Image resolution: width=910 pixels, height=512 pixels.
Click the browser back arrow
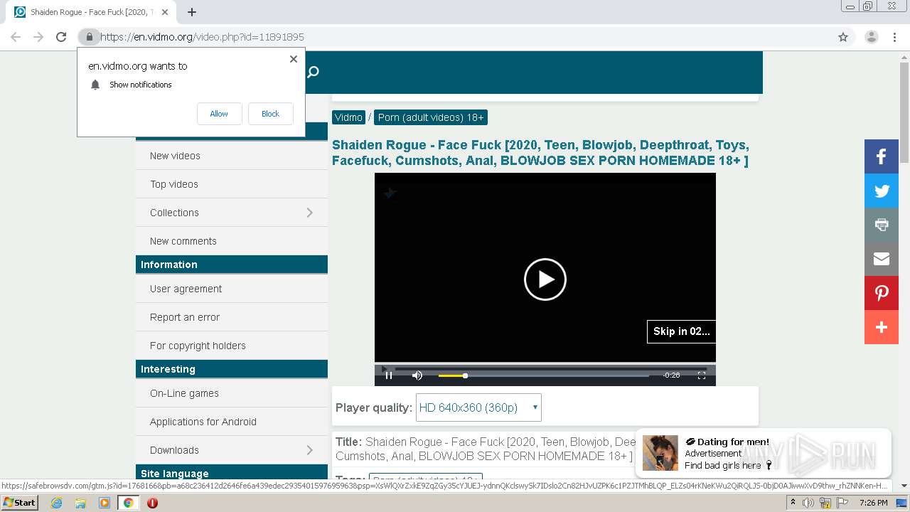pyautogui.click(x=16, y=37)
